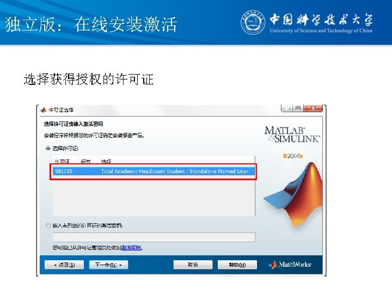The height and width of the screenshot is (294, 392).
Task: Select license row 981335
Action: tap(154, 171)
